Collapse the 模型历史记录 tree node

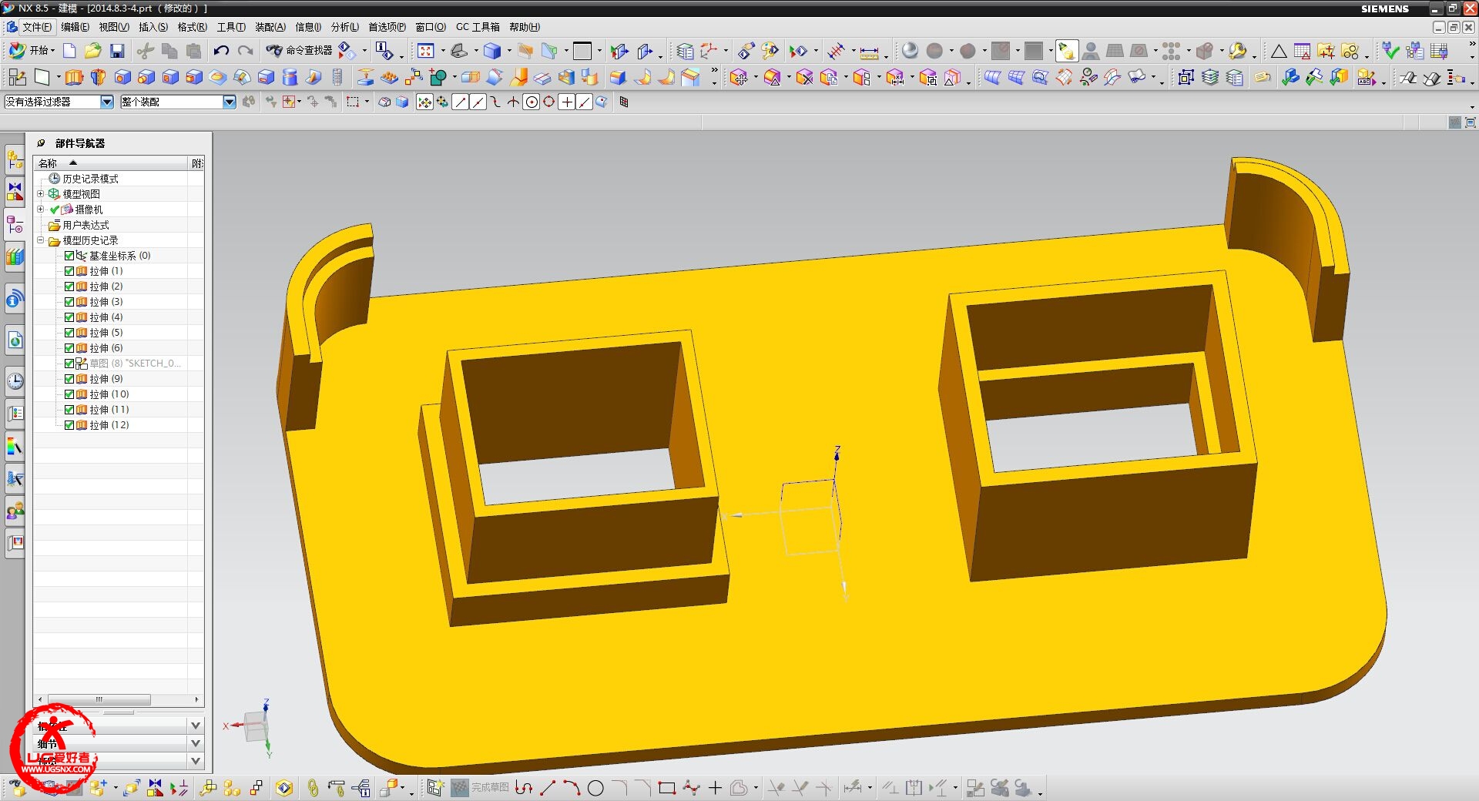(41, 240)
